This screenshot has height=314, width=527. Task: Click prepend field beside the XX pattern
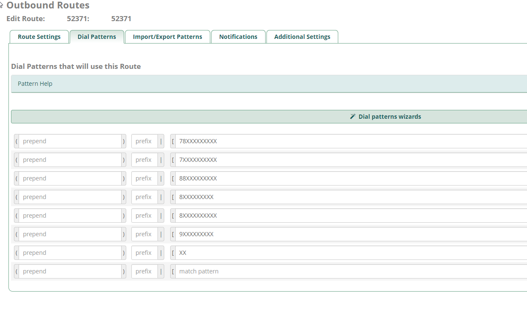[70, 253]
